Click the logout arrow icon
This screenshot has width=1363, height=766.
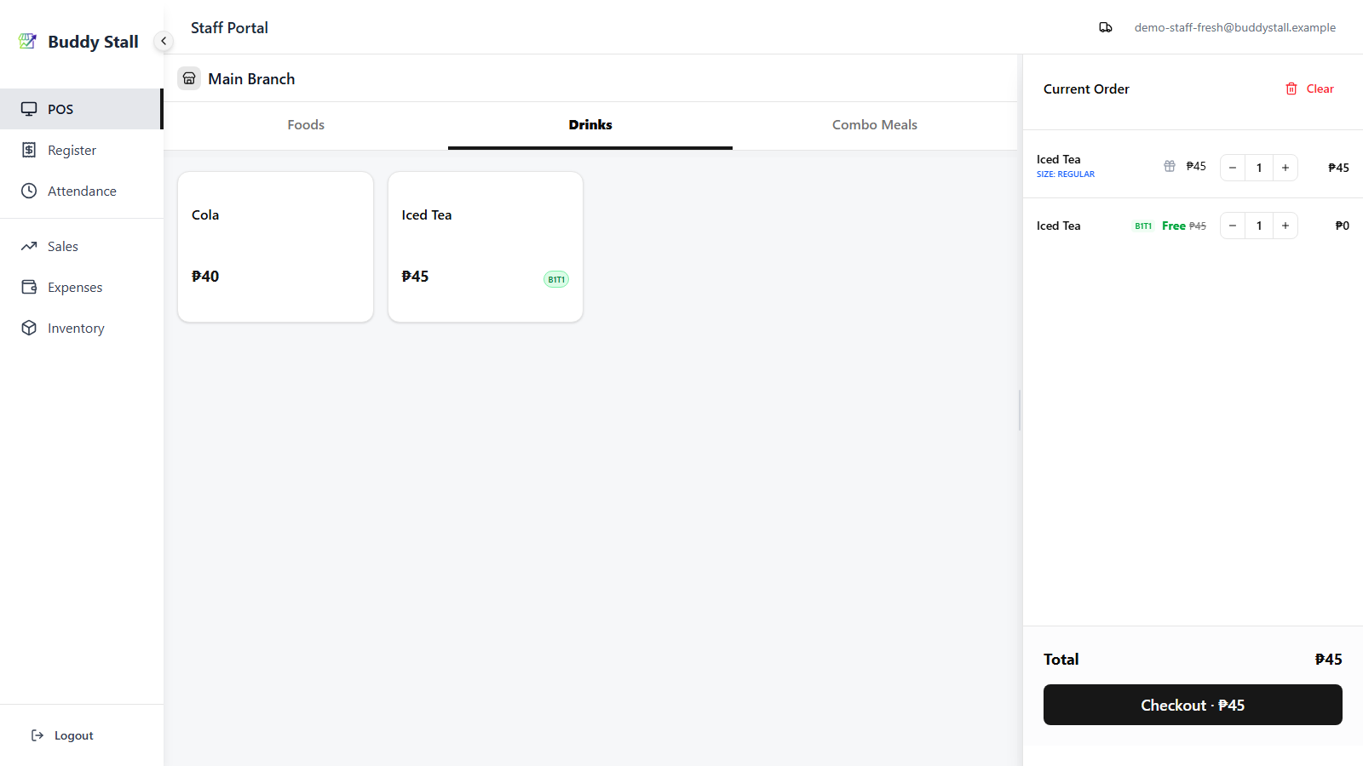point(37,735)
